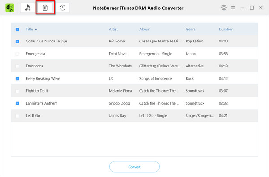Close the NoteBurner window
The image size is (269, 177).
(x=261, y=8)
